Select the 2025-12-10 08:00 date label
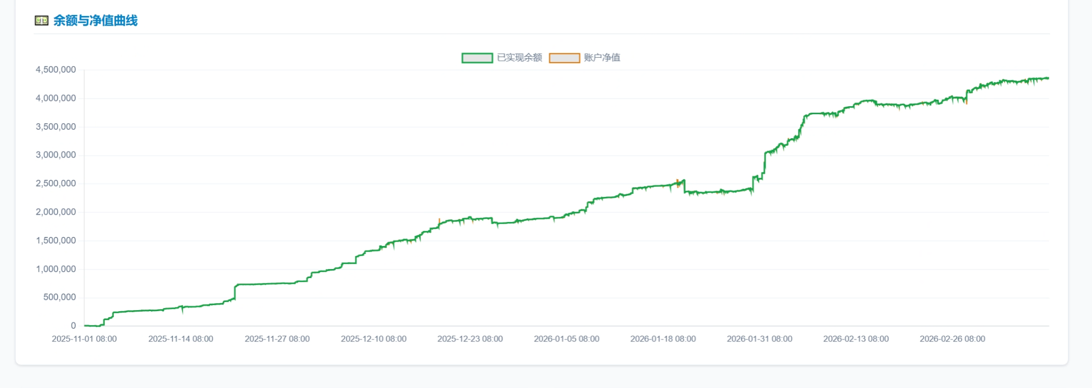The width and height of the screenshot is (1092, 388). point(373,339)
